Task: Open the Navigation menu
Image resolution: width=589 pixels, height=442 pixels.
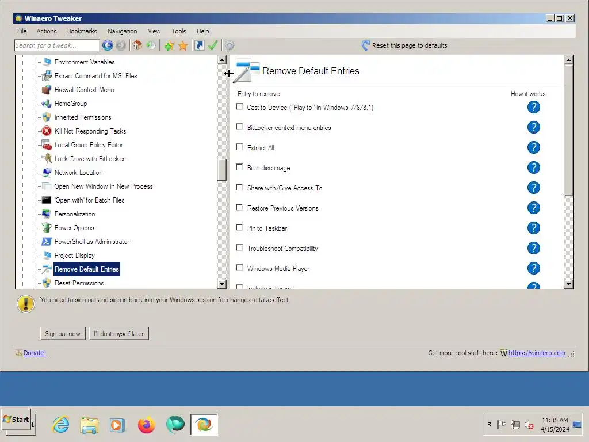Action: (x=122, y=31)
